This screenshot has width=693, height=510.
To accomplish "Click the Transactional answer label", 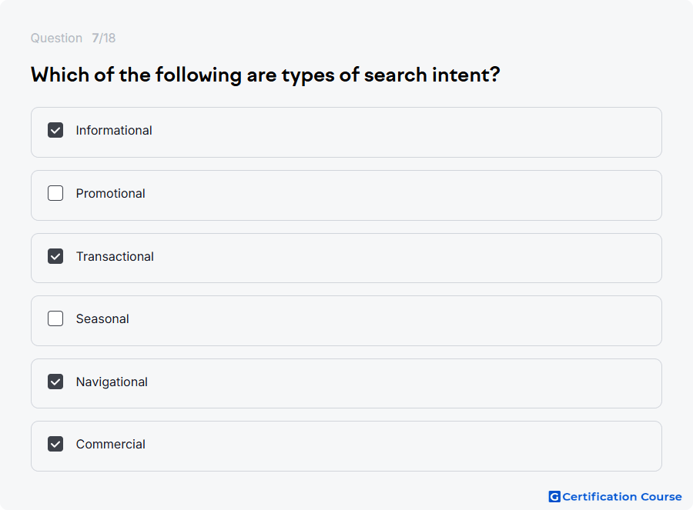I will pyautogui.click(x=115, y=257).
